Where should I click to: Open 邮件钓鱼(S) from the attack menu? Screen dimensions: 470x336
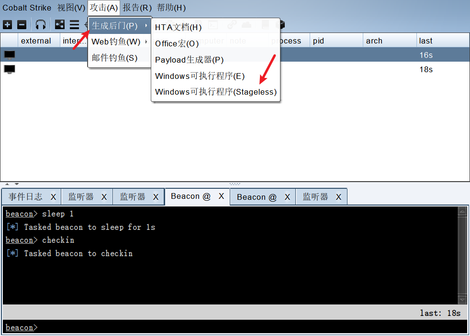click(x=114, y=58)
